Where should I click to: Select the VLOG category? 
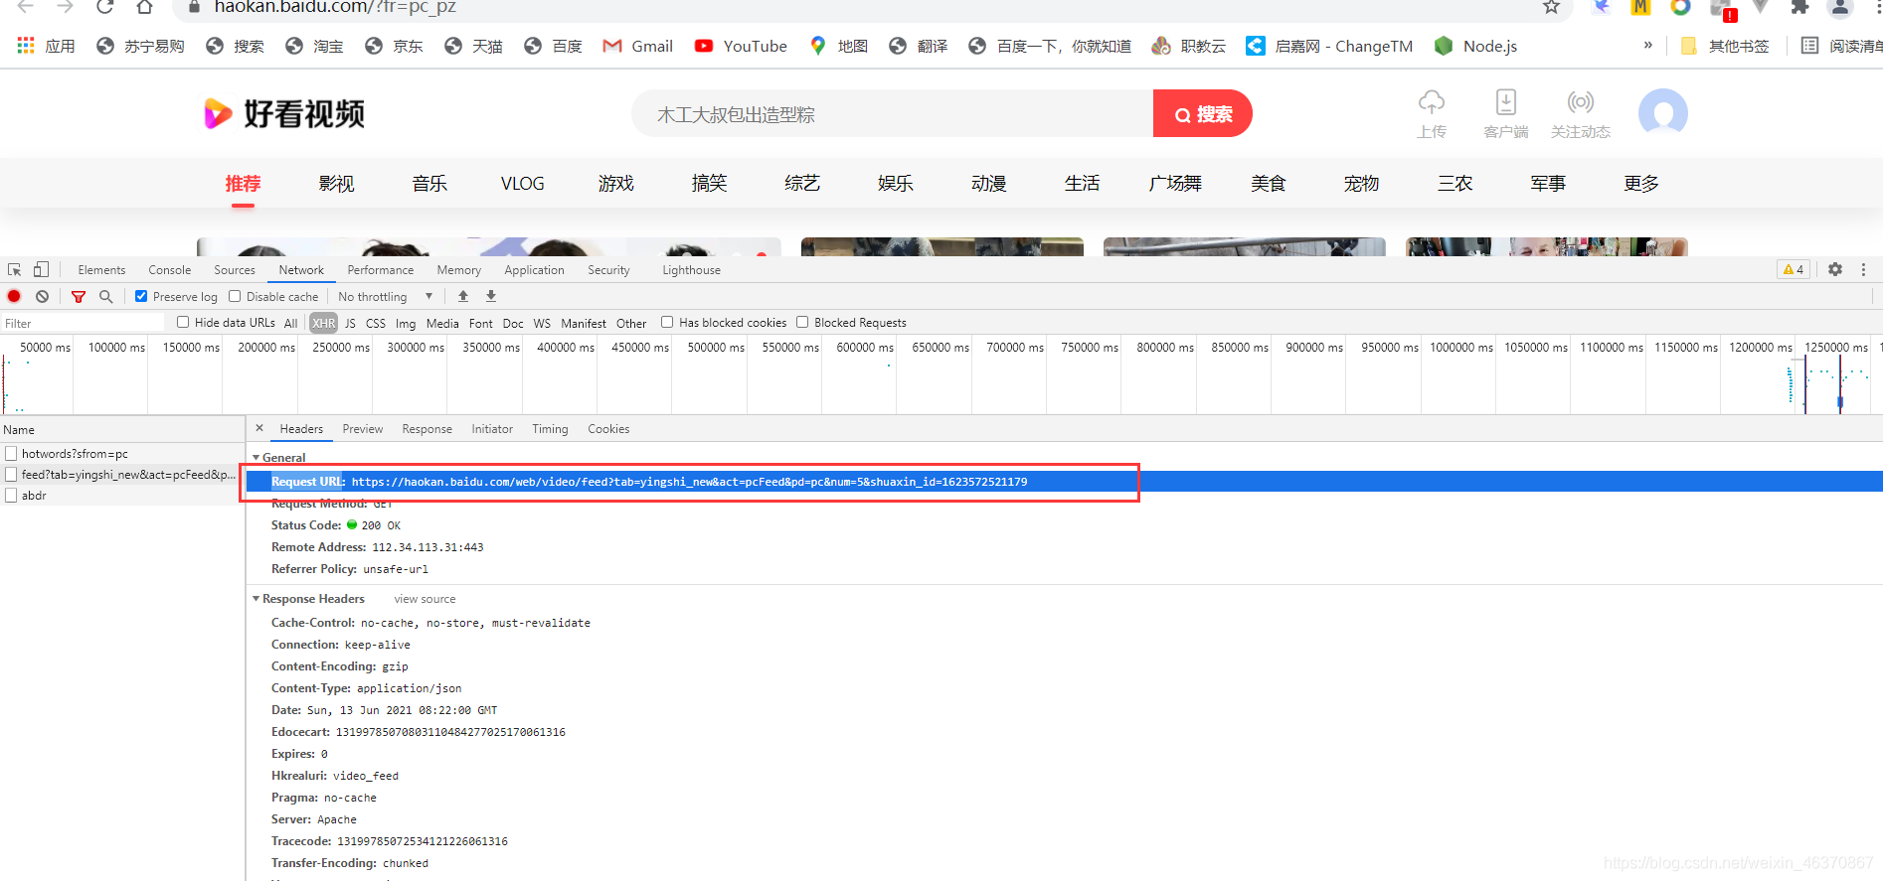523,184
